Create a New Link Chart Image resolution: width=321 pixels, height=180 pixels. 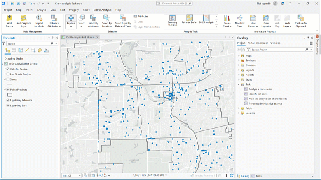239,21
